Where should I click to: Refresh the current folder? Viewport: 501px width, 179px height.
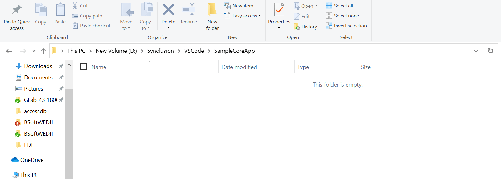click(x=490, y=51)
